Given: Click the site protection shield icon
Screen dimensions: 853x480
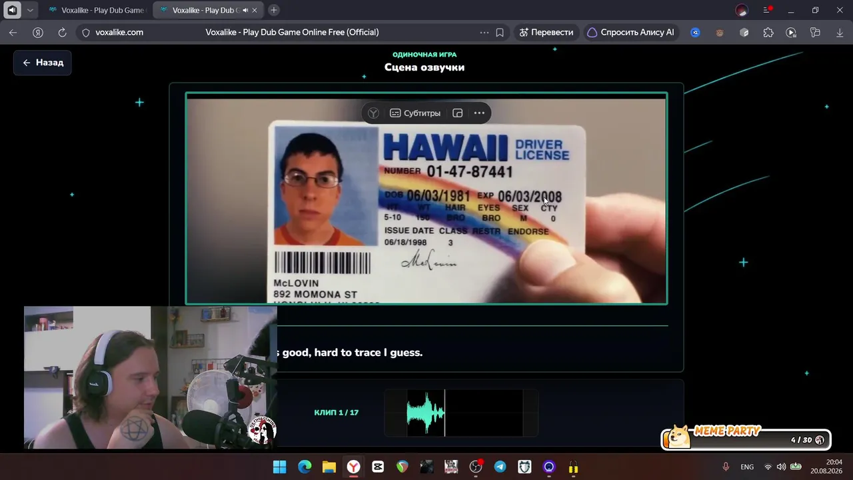Looking at the screenshot, I should (85, 32).
